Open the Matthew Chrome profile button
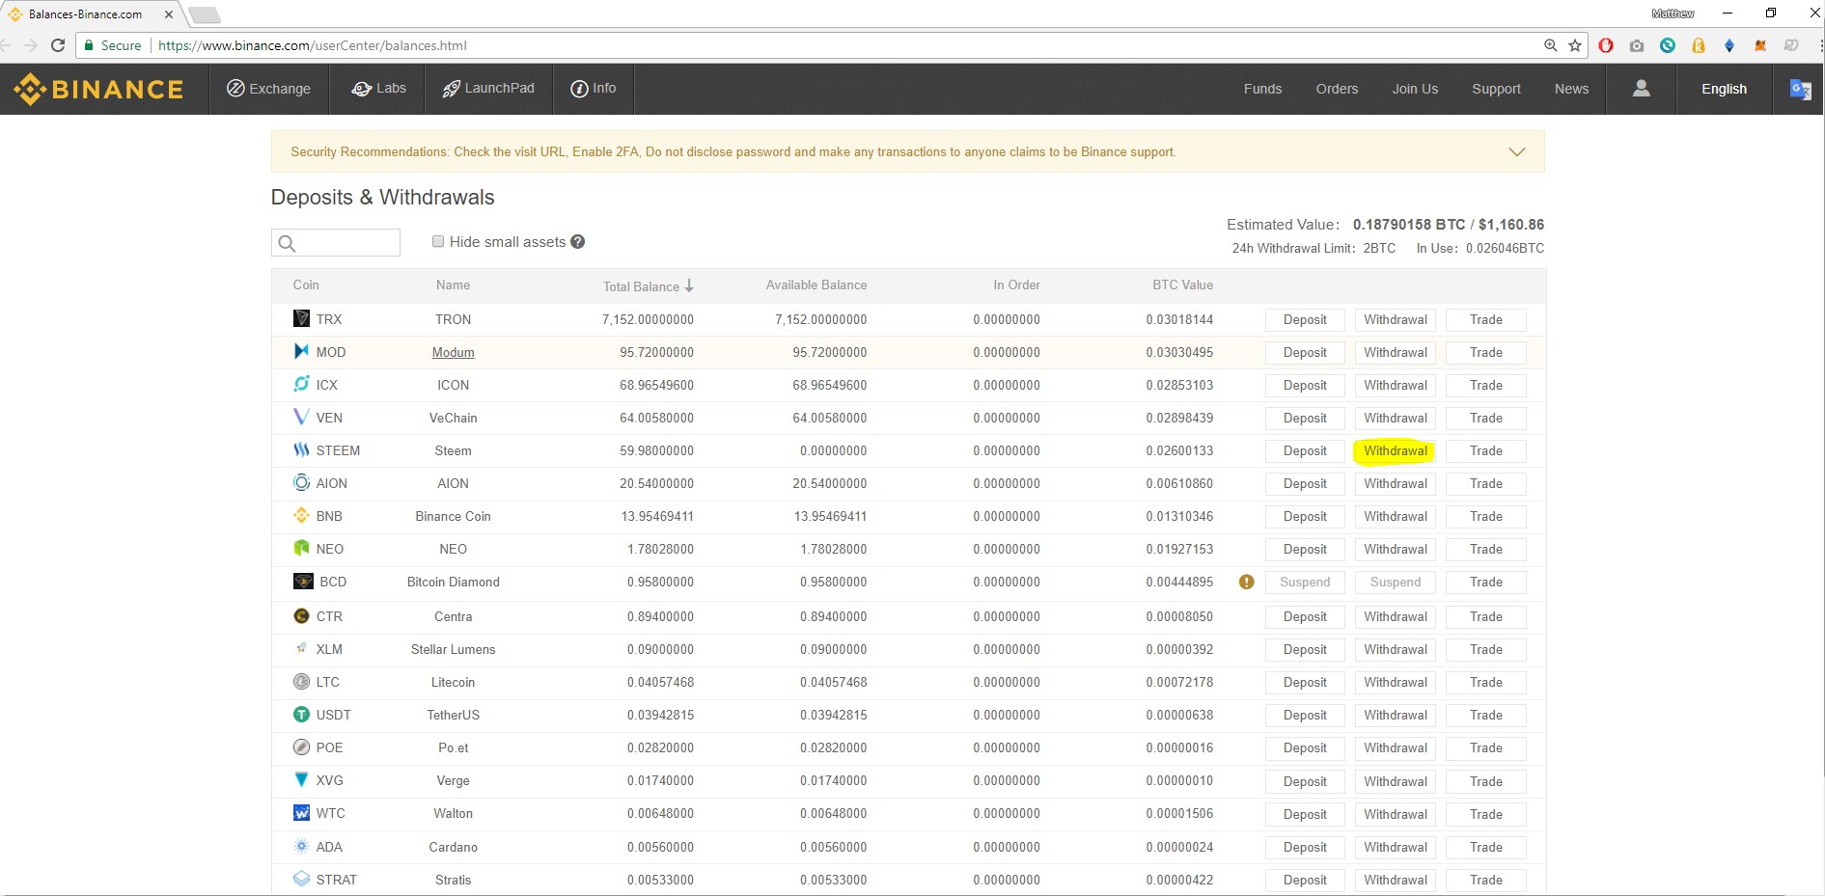Screen dimensions: 1825x896 coord(1673,14)
